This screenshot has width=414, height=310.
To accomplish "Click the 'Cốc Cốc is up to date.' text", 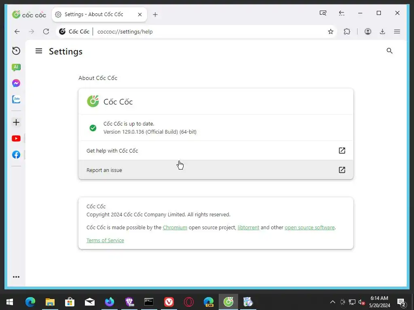I will point(129,124).
